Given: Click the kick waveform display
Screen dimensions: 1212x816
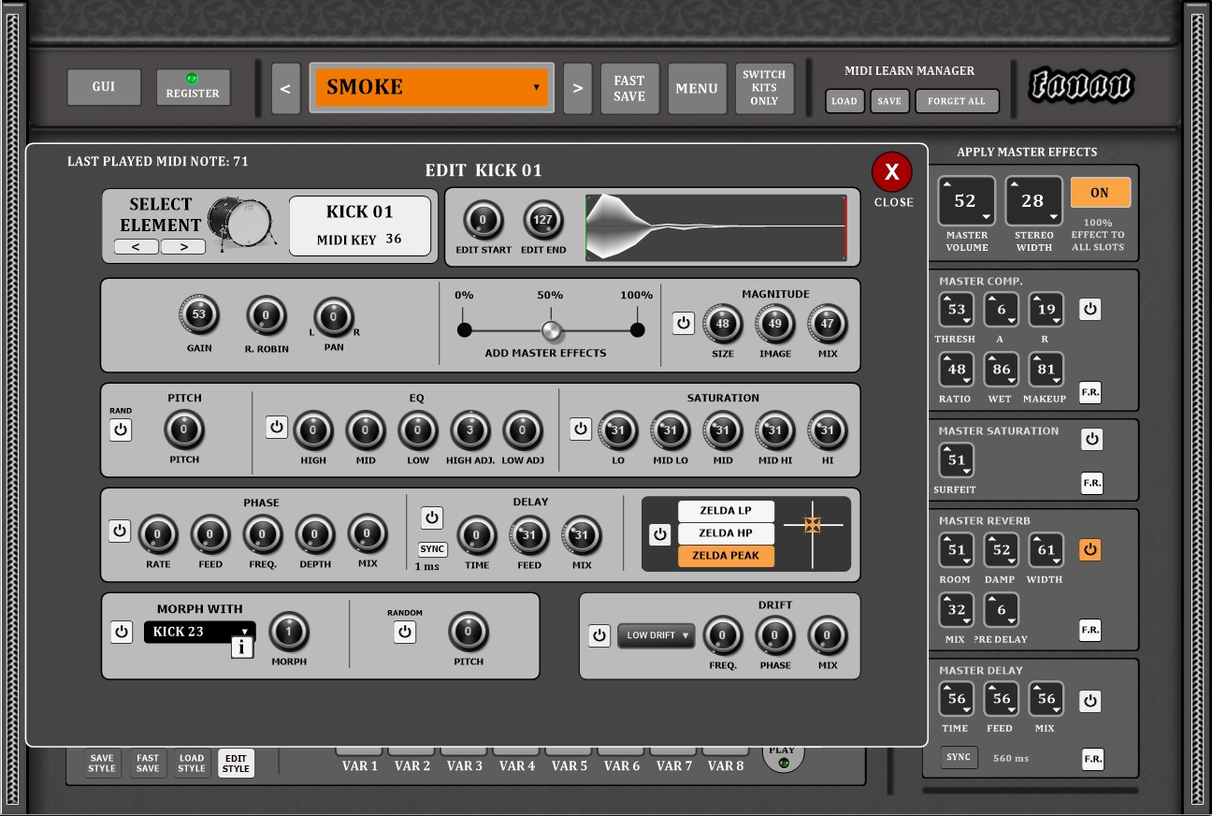Looking at the screenshot, I should coord(715,226).
